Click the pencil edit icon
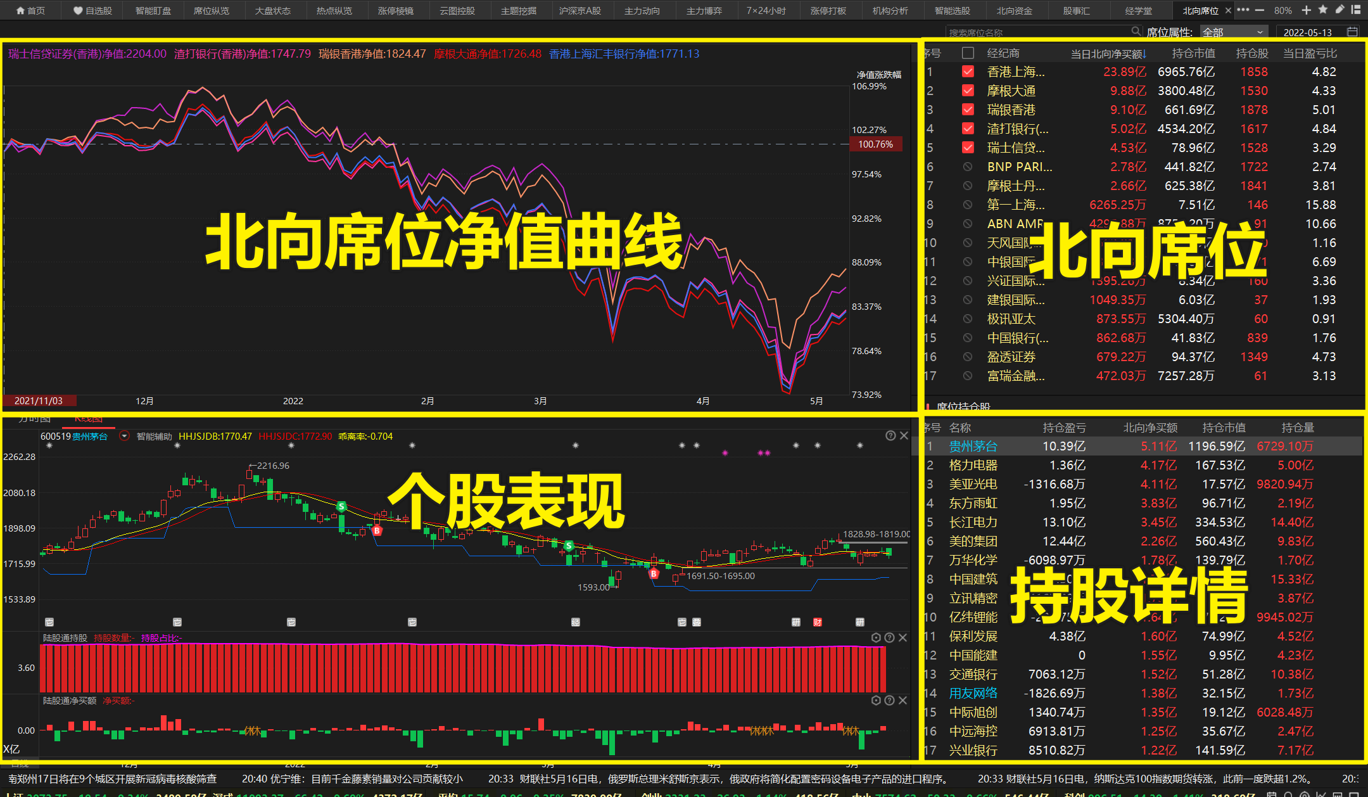This screenshot has width=1368, height=797. pyautogui.click(x=1339, y=10)
